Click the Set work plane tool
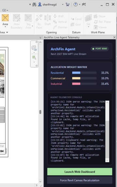The width and height of the screenshot is (117, 187). click(x=88, y=20)
